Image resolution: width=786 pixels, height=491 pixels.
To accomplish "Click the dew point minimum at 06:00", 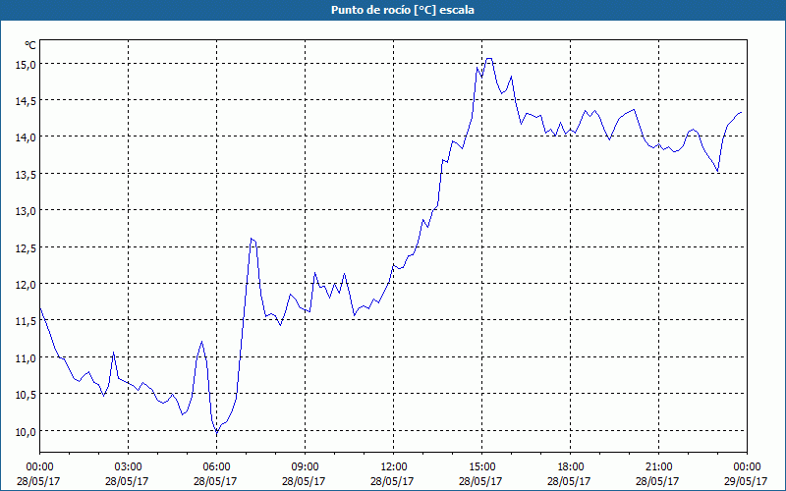I will coord(216,432).
